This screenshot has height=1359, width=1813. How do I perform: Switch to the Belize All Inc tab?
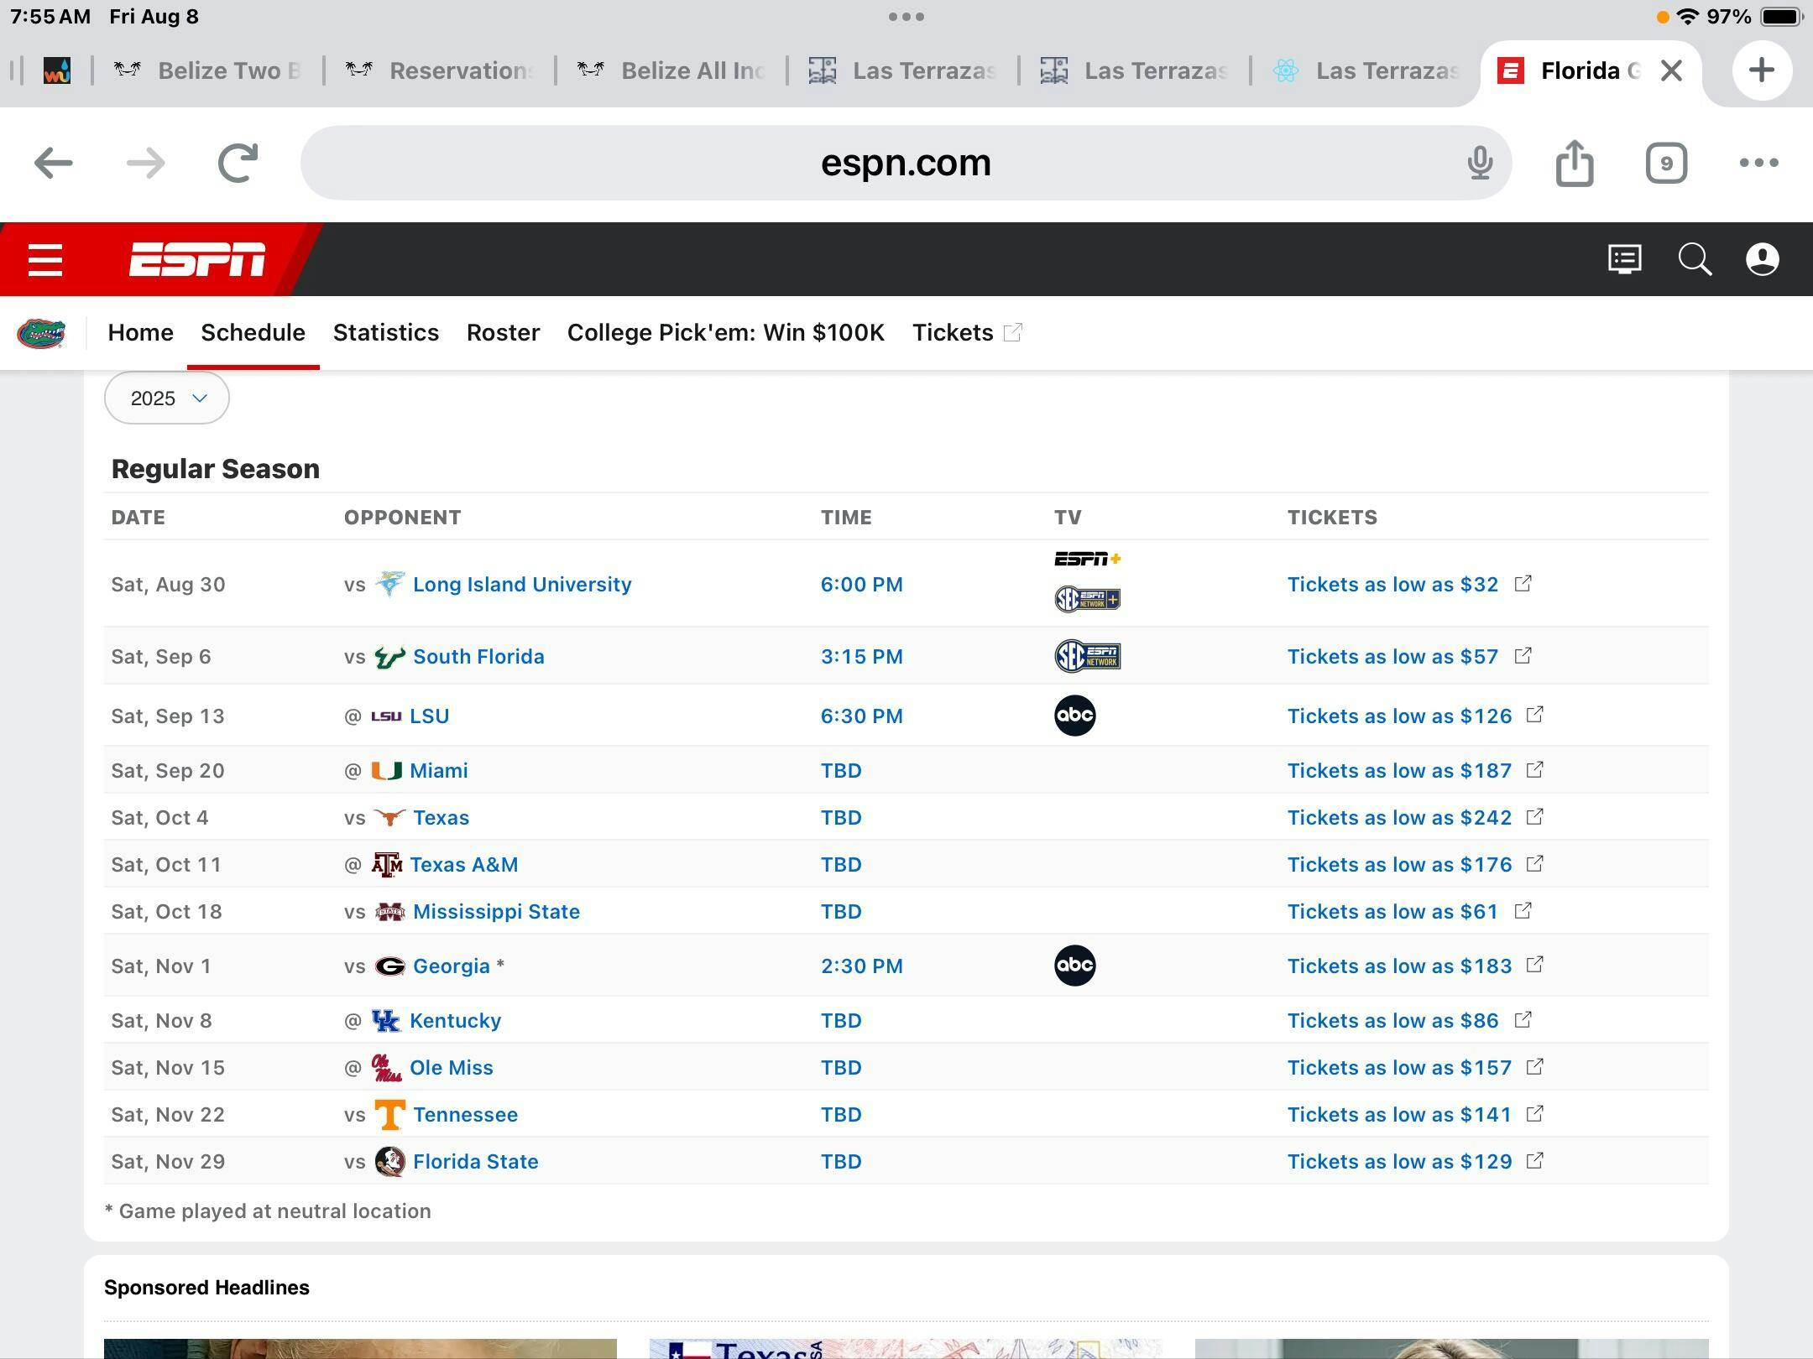coord(671,70)
